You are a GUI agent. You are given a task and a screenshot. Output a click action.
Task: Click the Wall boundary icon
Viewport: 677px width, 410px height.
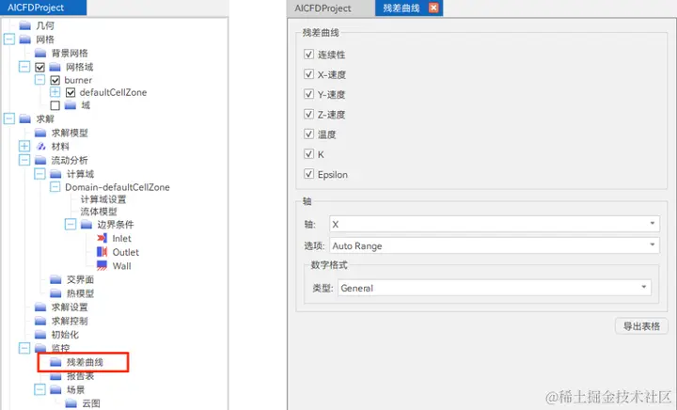click(102, 266)
